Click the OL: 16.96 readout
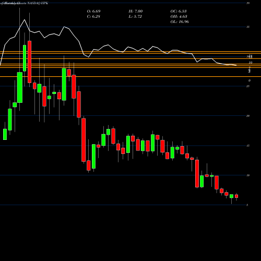The image size is (261, 261). point(180,22)
